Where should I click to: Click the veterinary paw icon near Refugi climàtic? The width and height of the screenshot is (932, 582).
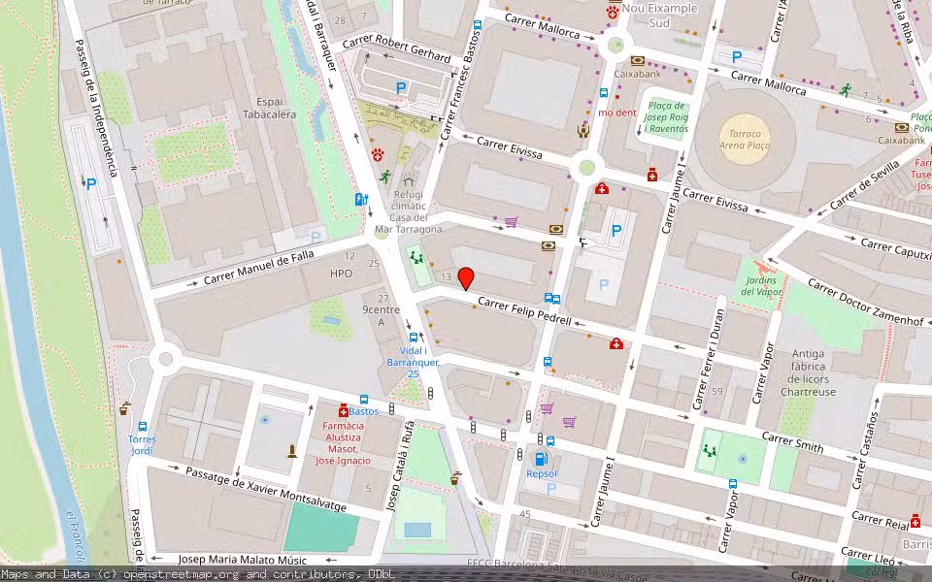click(x=378, y=155)
